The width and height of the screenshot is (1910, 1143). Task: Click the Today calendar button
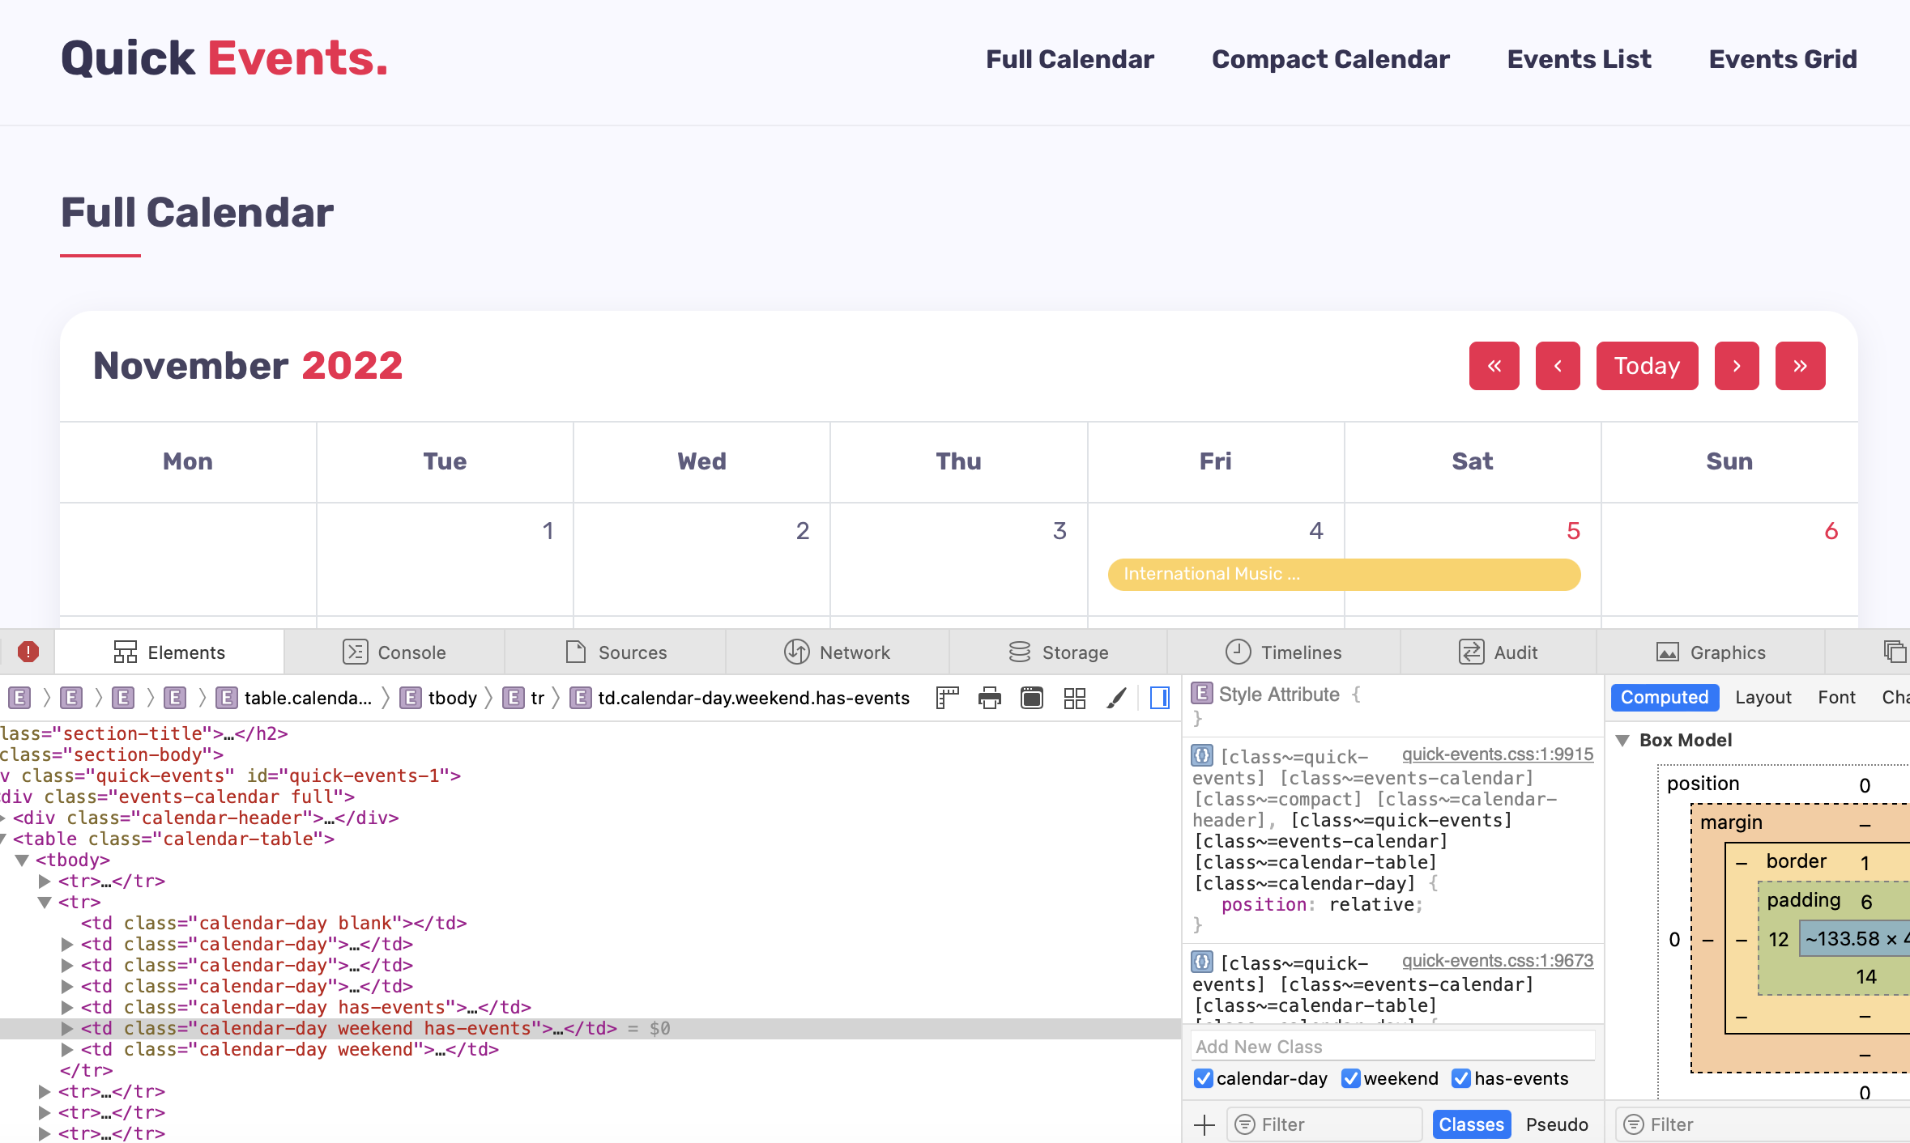[1647, 366]
